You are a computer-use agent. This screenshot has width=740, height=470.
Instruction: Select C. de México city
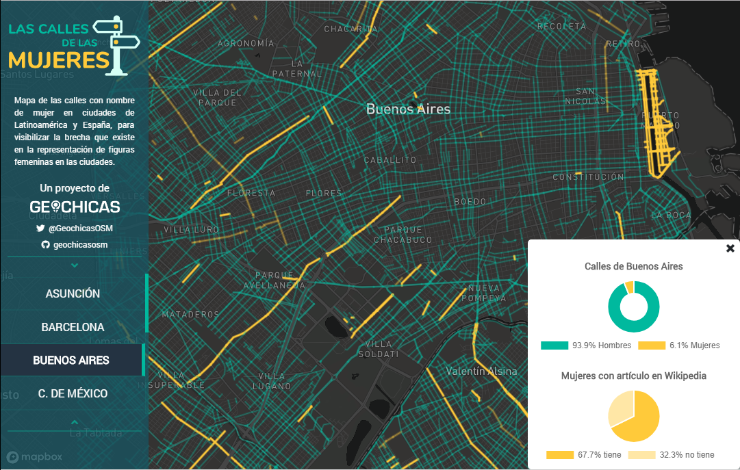[x=73, y=393]
